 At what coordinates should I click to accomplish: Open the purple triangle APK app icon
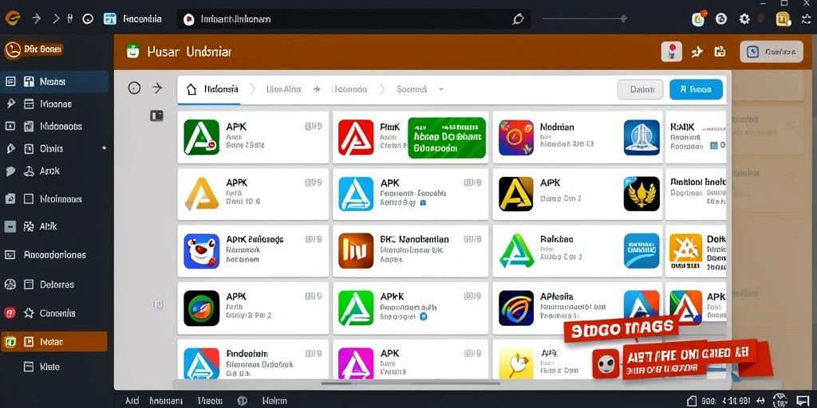[x=356, y=364]
